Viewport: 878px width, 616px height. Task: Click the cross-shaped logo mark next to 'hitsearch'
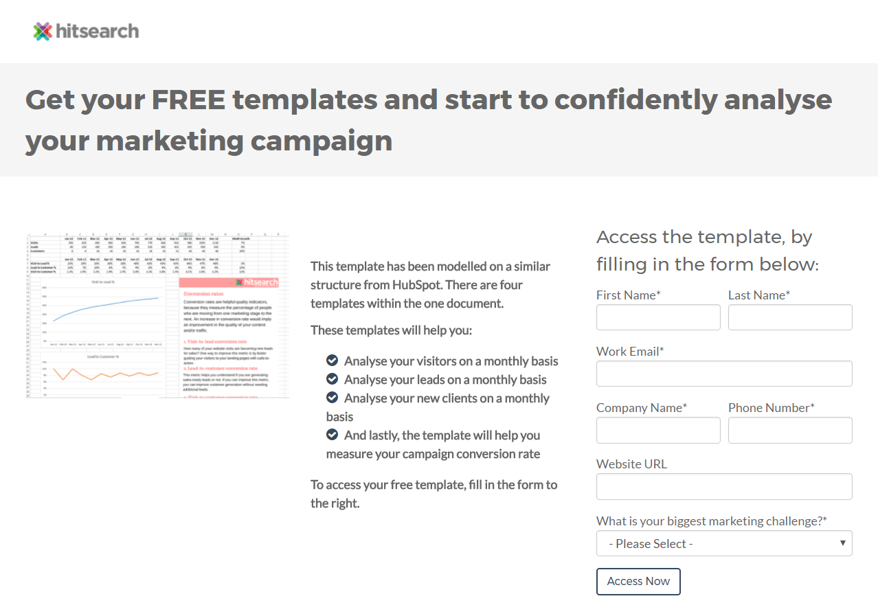click(x=42, y=30)
